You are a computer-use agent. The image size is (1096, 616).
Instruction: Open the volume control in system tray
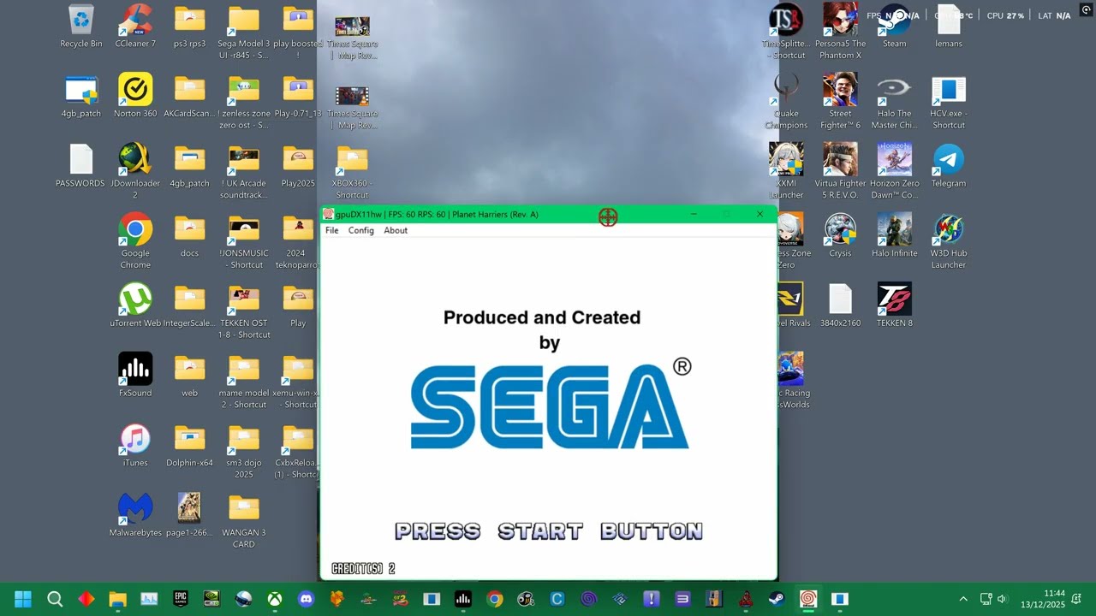[1003, 599]
